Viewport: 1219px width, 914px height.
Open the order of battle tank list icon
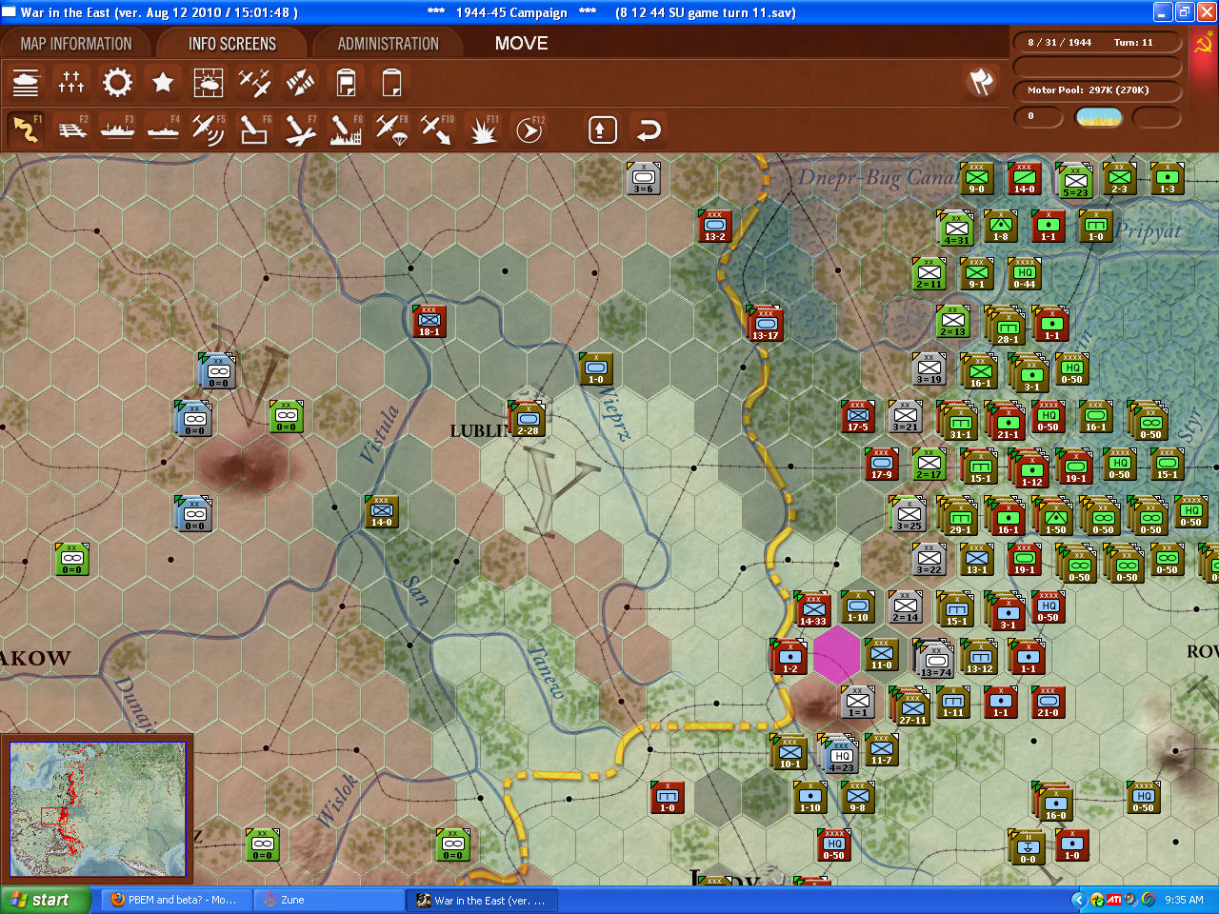coord(26,83)
